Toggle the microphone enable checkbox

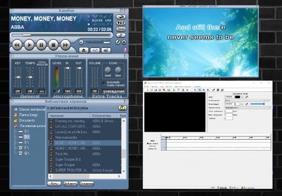pyautogui.click(x=55, y=91)
